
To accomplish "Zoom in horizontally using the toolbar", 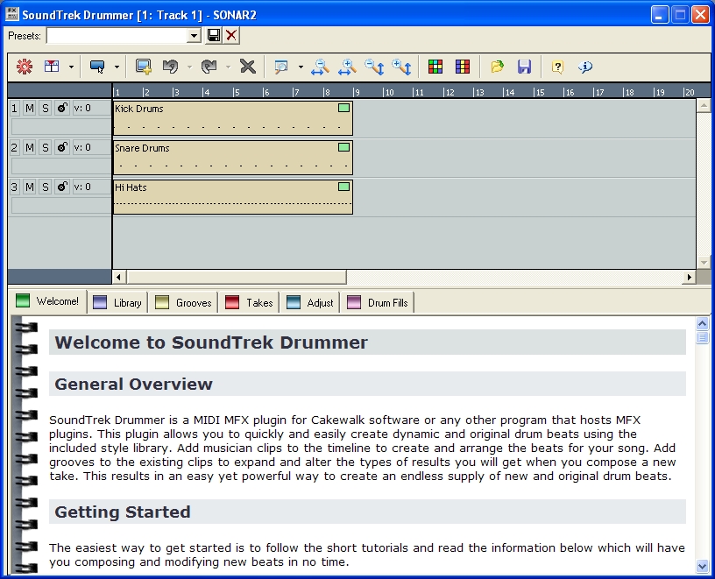I will 346,67.
